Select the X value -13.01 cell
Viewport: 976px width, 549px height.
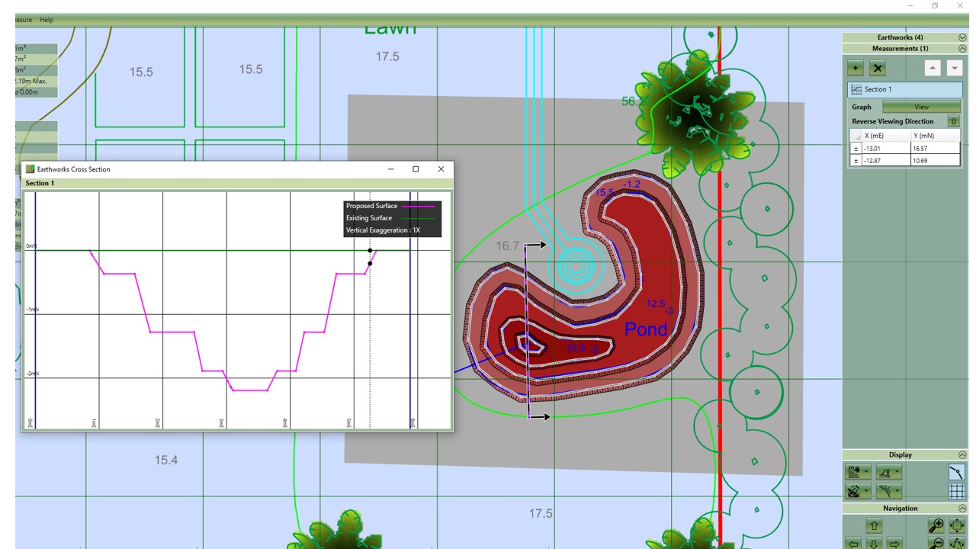click(886, 148)
